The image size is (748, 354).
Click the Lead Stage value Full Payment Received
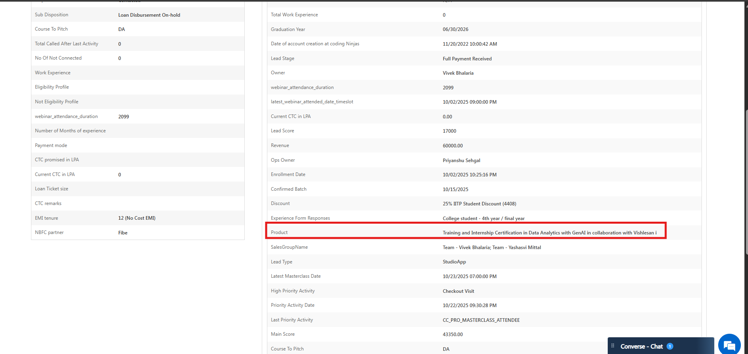pos(467,59)
